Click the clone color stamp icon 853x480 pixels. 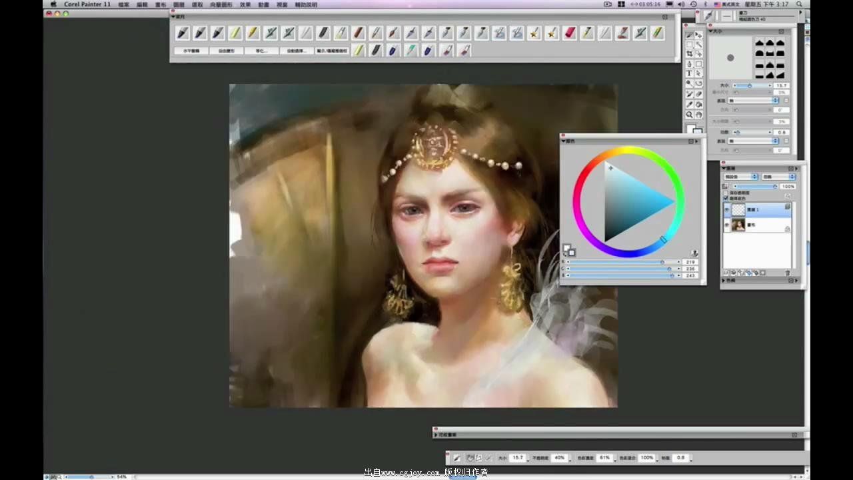tap(694, 253)
